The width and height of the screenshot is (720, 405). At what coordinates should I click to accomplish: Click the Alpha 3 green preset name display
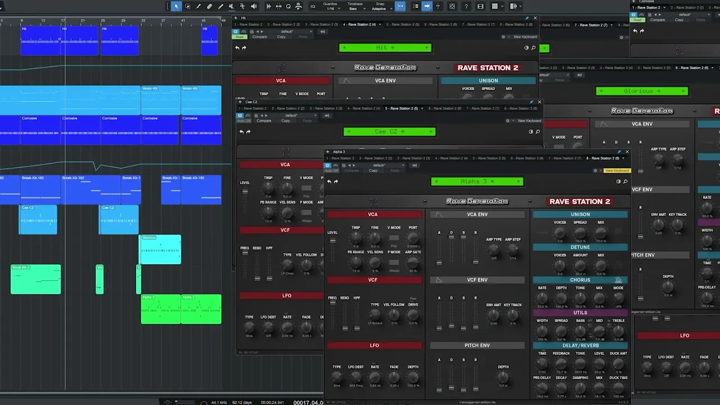click(x=477, y=181)
